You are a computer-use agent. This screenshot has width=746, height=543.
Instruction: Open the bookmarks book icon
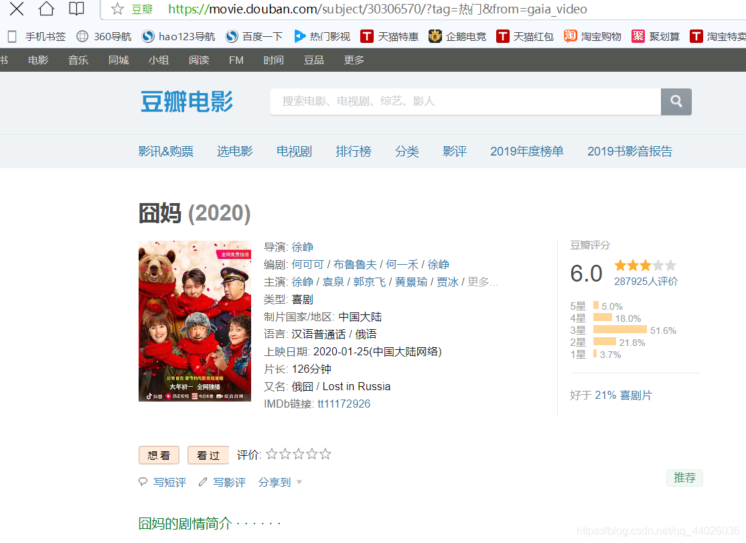click(x=76, y=9)
